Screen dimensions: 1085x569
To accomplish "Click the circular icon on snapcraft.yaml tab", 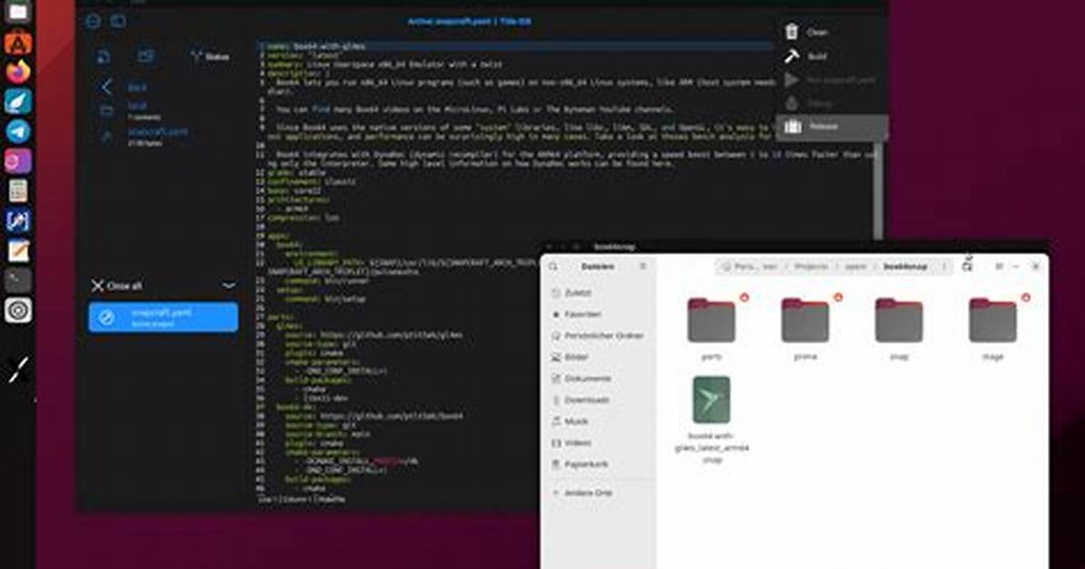I will point(106,317).
